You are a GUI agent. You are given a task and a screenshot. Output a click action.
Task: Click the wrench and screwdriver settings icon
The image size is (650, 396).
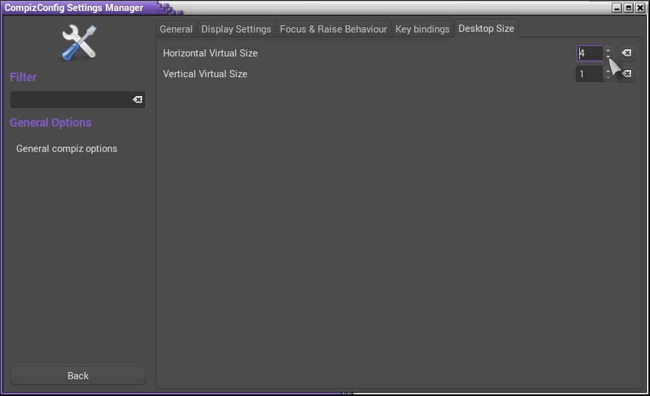[79, 42]
